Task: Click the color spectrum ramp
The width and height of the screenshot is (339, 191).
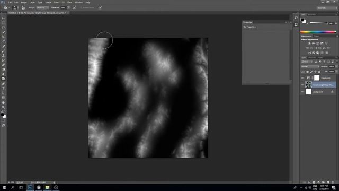Action: 318,32
